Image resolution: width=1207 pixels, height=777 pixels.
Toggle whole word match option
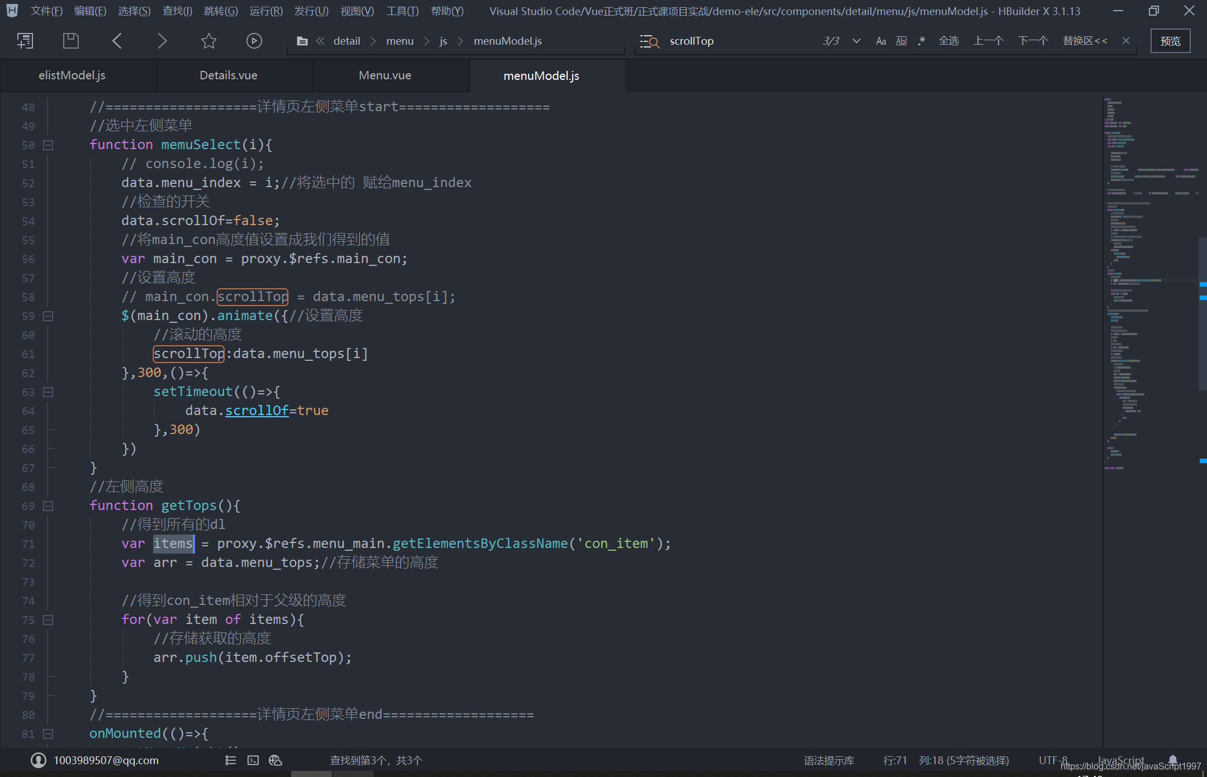(901, 41)
